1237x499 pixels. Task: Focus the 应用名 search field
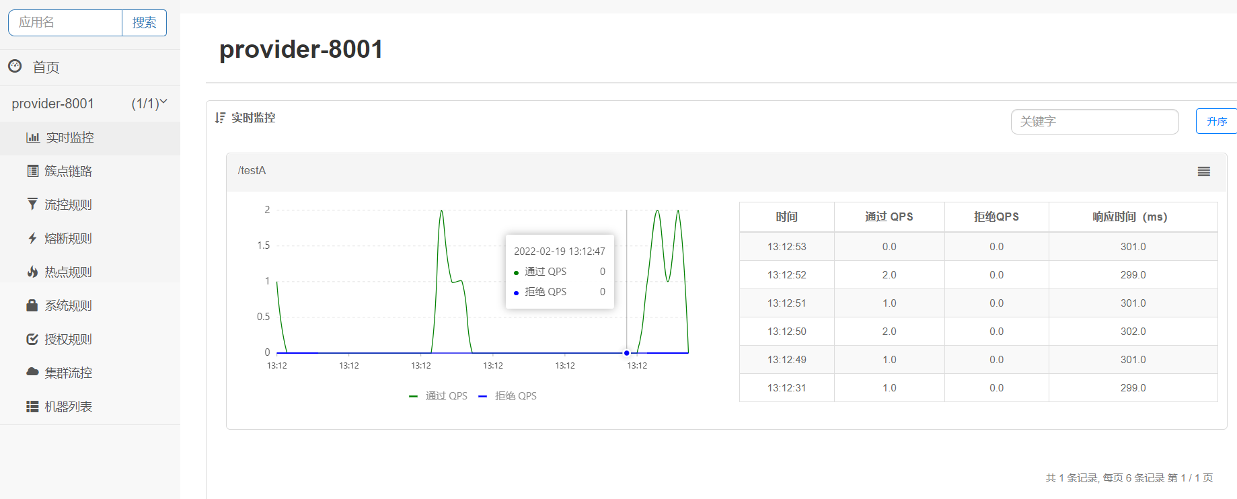tap(65, 23)
